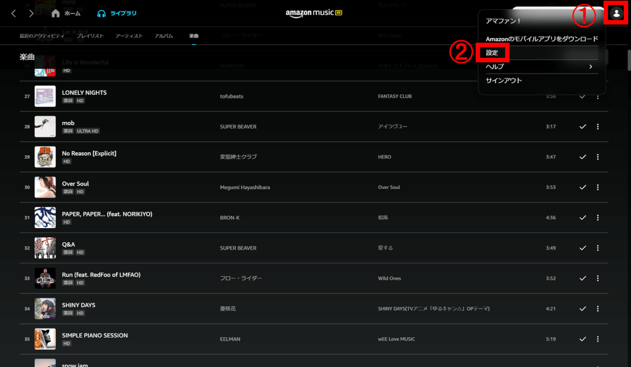Switch to the 楽曲 tab
The height and width of the screenshot is (367, 631).
coord(194,36)
